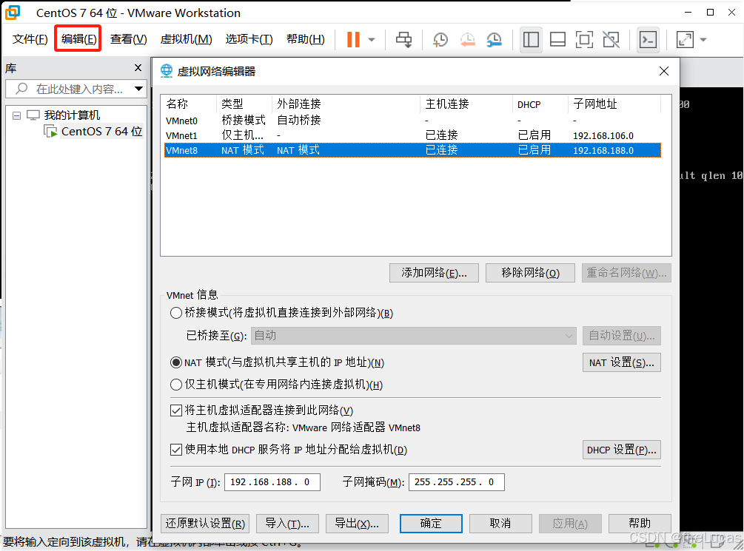
Task: Click the DHCP 设置(P)... button
Action: [622, 450]
